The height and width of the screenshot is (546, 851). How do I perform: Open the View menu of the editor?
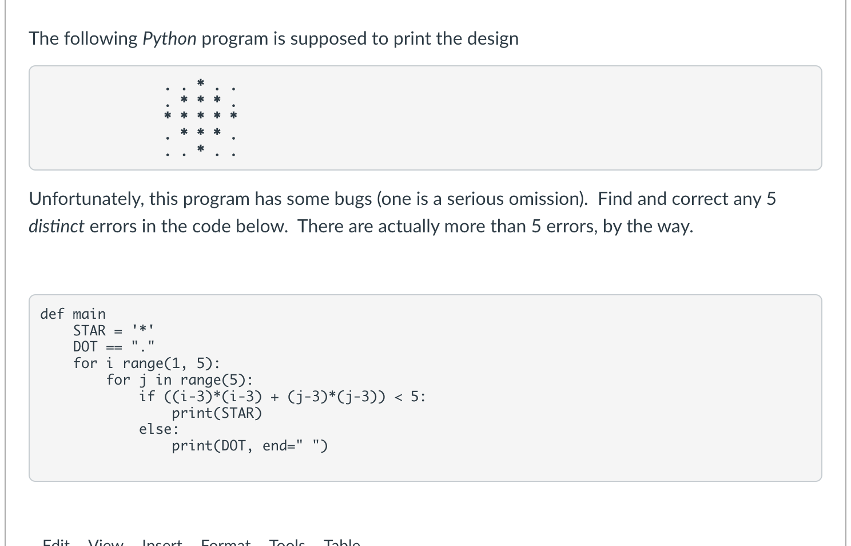[106, 542]
